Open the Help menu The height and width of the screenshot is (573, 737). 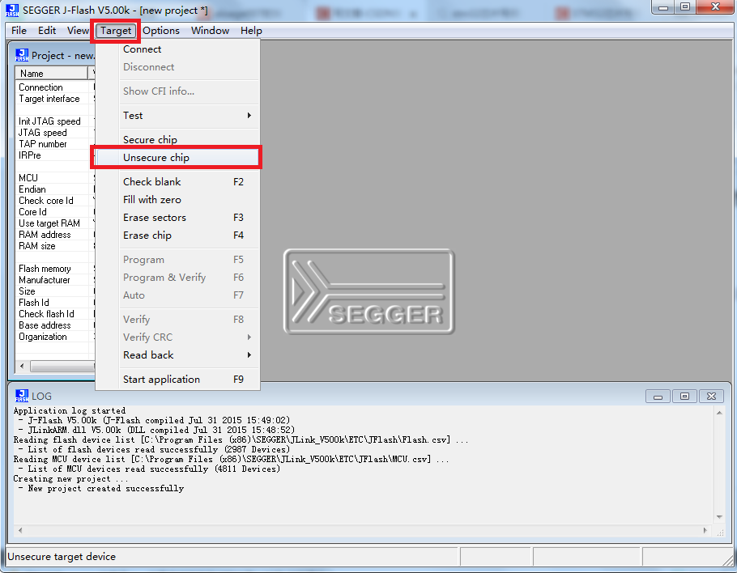tap(251, 31)
